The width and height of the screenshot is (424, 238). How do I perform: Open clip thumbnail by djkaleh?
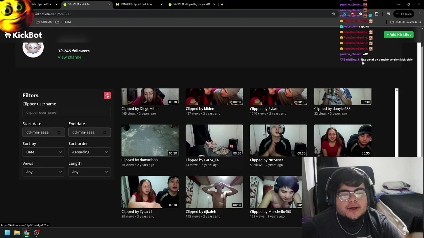click(x=214, y=192)
